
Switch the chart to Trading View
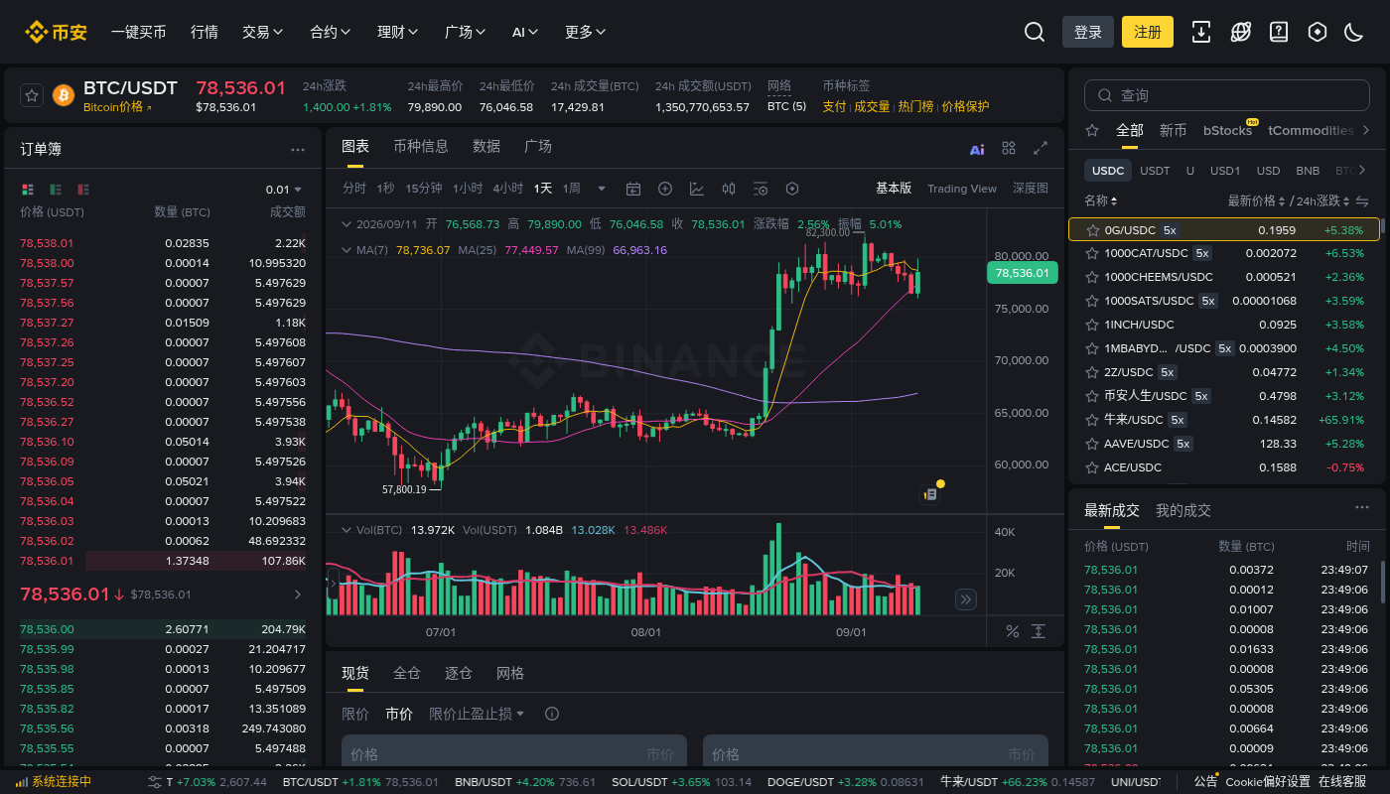[x=962, y=189]
